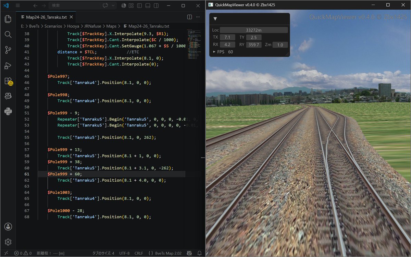The height and width of the screenshot is (257, 411).
Task: Click the notifications bell in status bar
Action: (199, 253)
